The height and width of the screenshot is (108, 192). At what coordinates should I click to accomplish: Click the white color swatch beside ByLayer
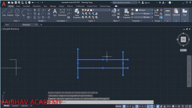click(137, 10)
